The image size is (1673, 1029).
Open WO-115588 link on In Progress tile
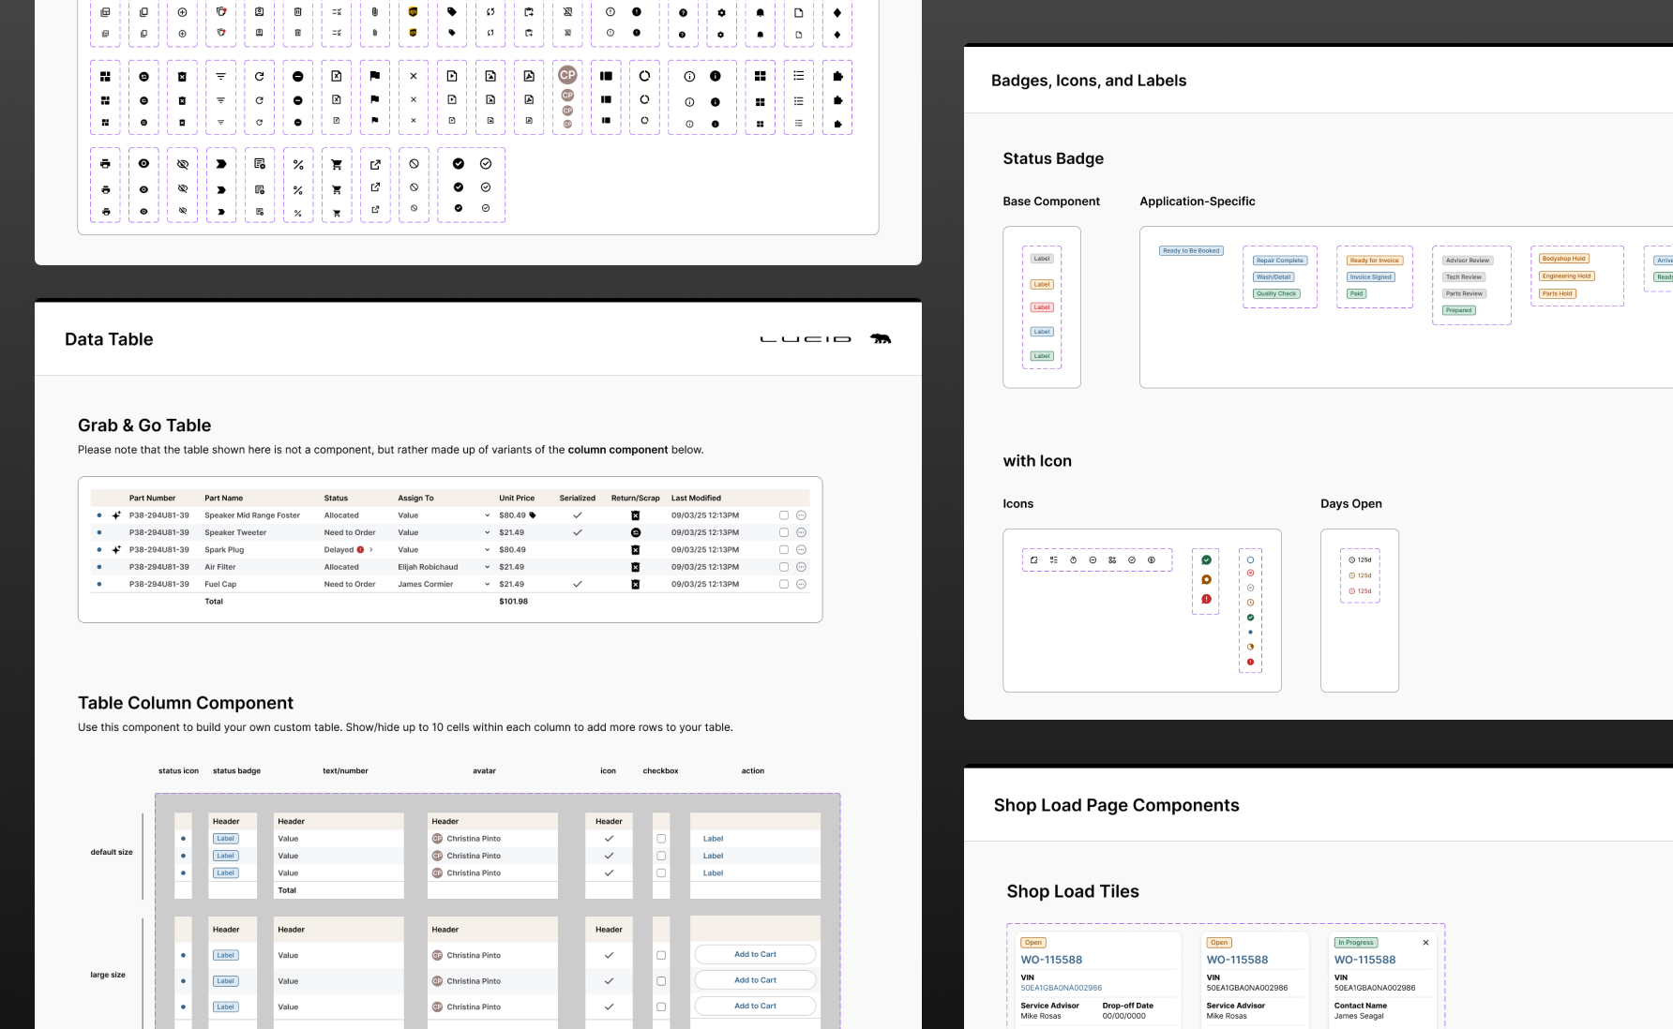pos(1364,960)
